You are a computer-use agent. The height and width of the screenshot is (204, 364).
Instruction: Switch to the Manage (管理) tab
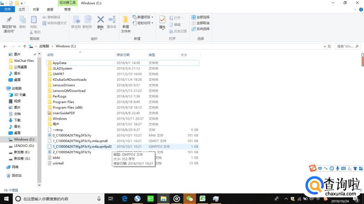[67, 9]
